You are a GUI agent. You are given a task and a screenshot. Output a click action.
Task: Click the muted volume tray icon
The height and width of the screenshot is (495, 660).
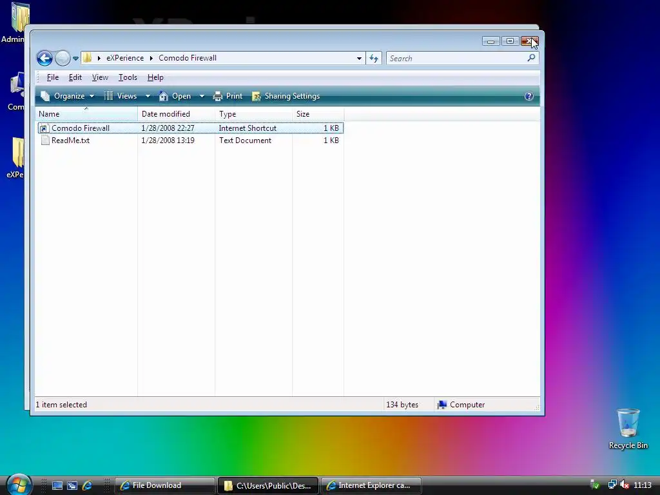(625, 485)
